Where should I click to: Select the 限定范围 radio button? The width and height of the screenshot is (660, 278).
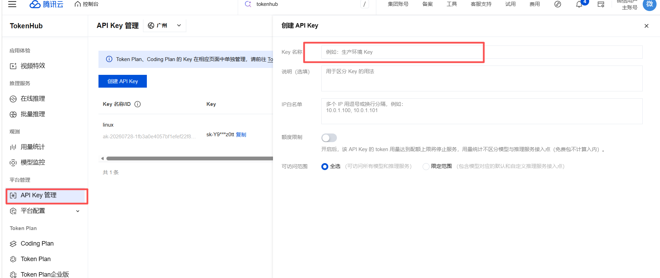tap(426, 167)
